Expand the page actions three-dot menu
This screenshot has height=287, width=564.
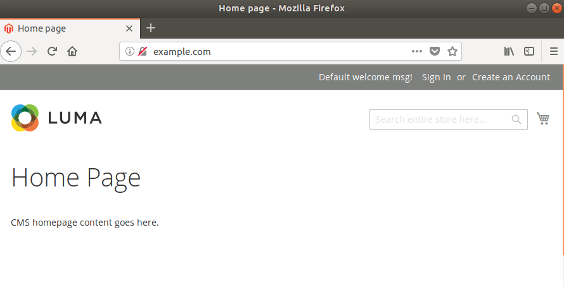(x=416, y=51)
